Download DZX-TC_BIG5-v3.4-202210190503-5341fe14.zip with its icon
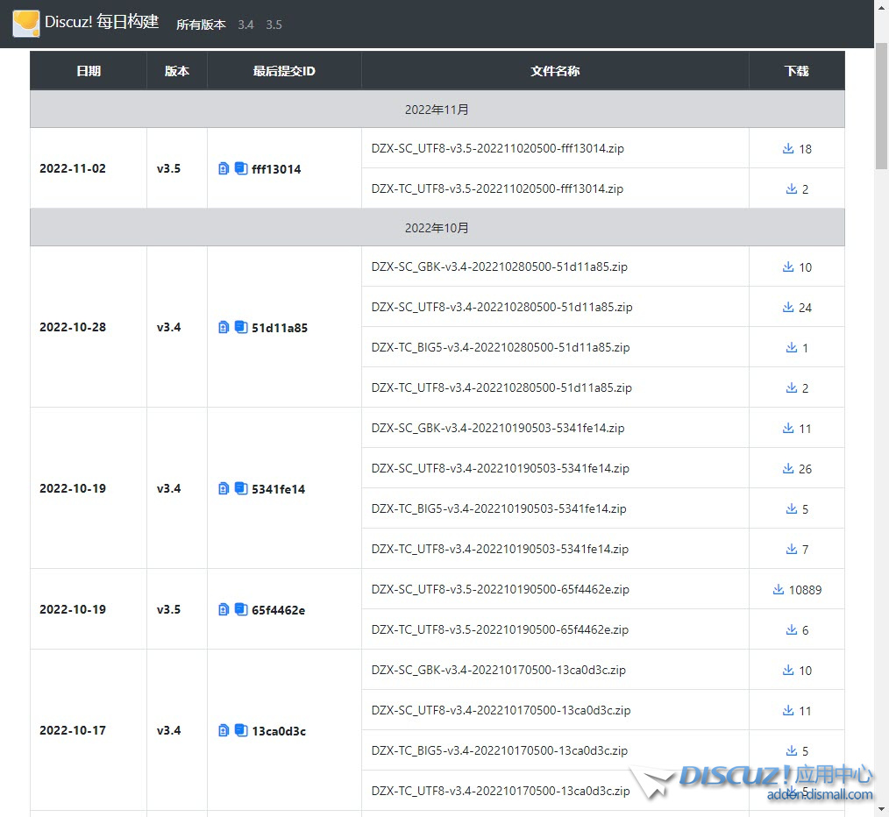The image size is (889, 817). pos(791,508)
